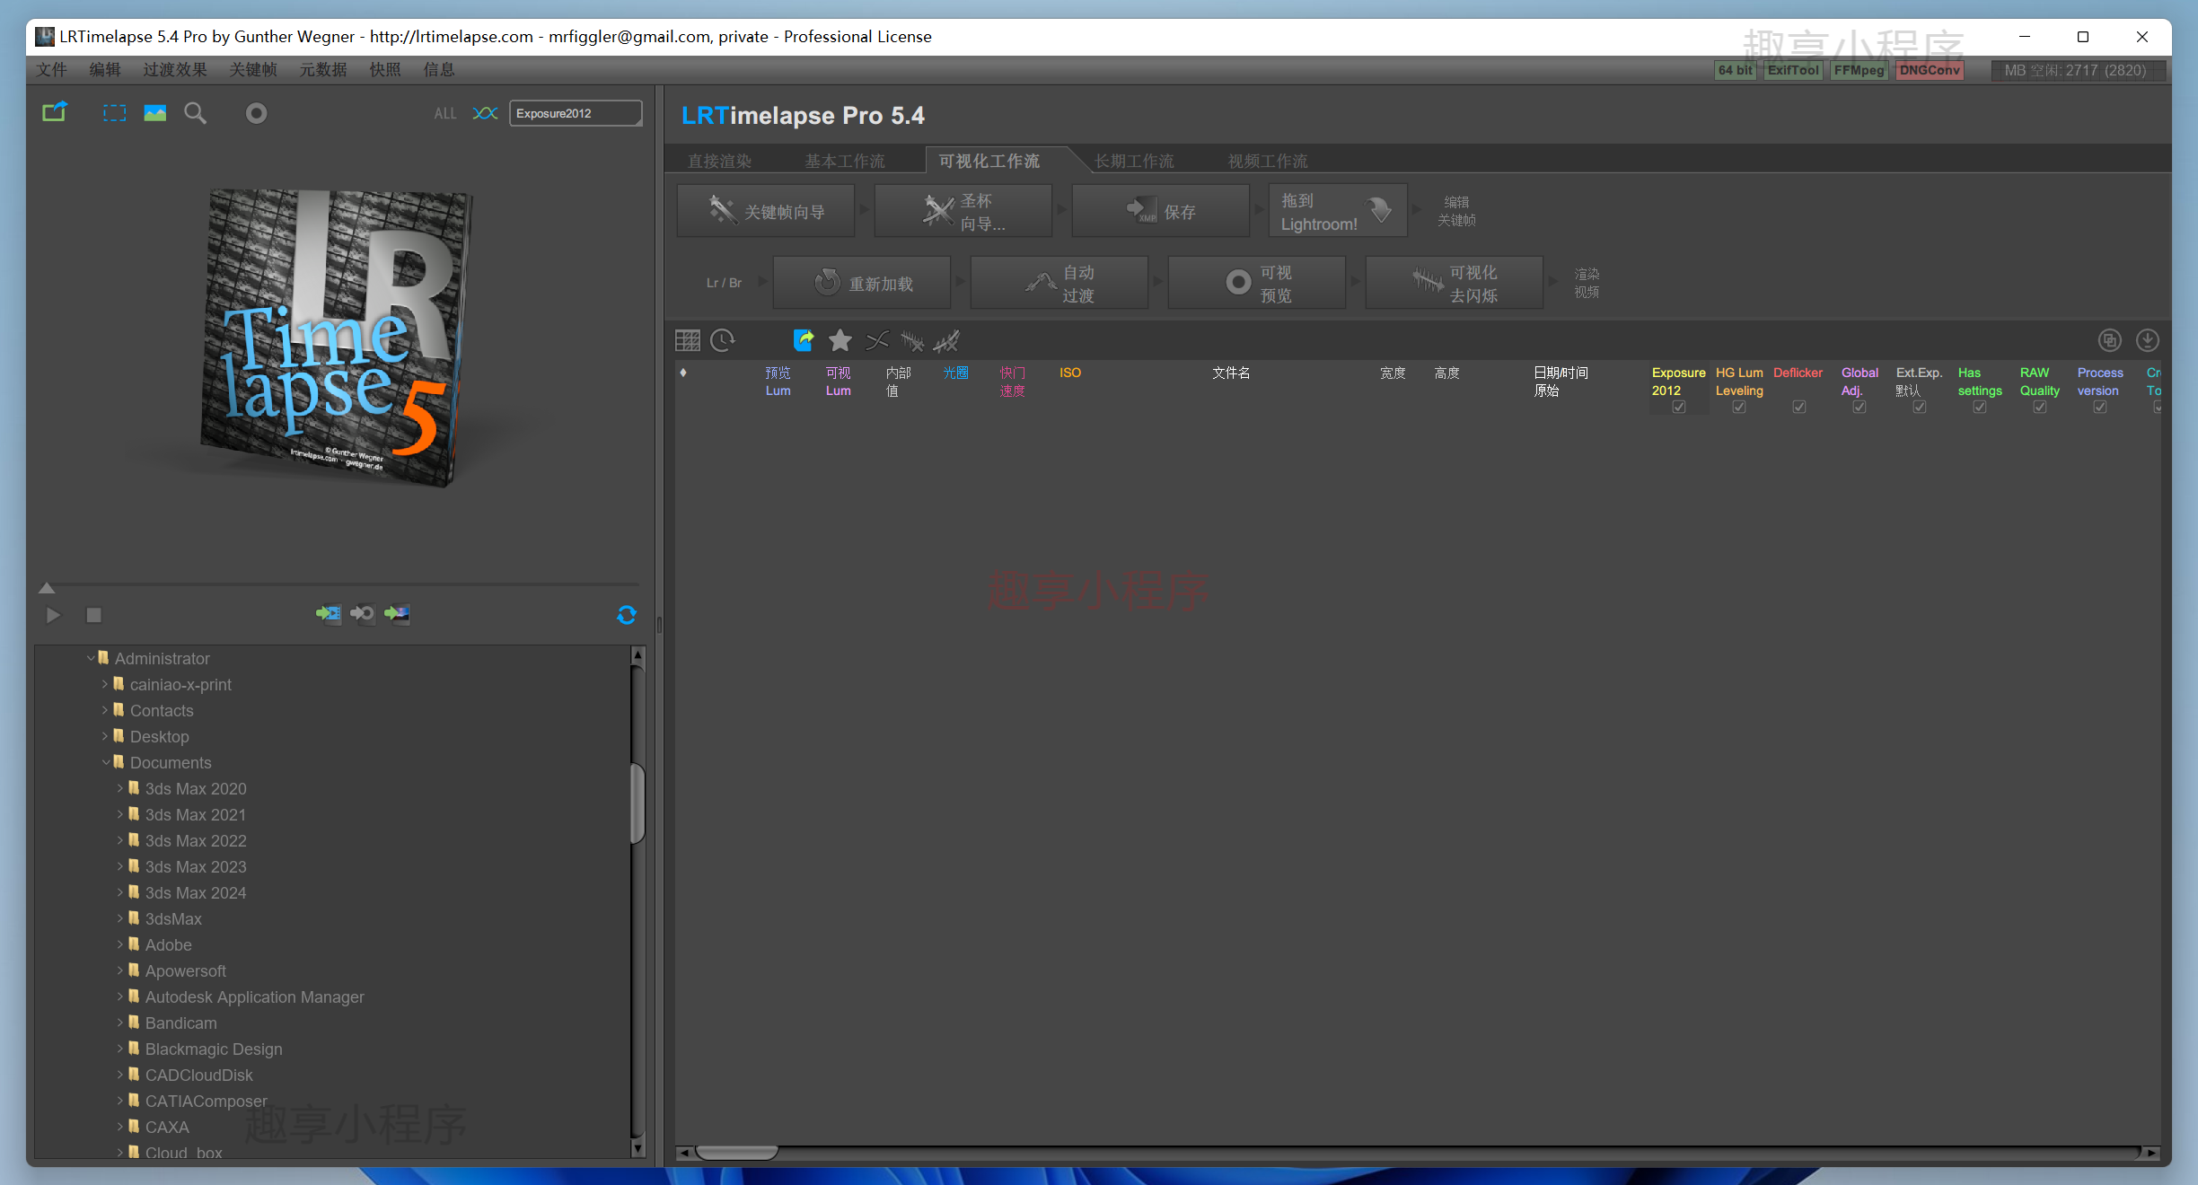This screenshot has width=2198, height=1185.
Task: Toggle the Exposure 2012 column checkbox
Action: pos(1679,408)
